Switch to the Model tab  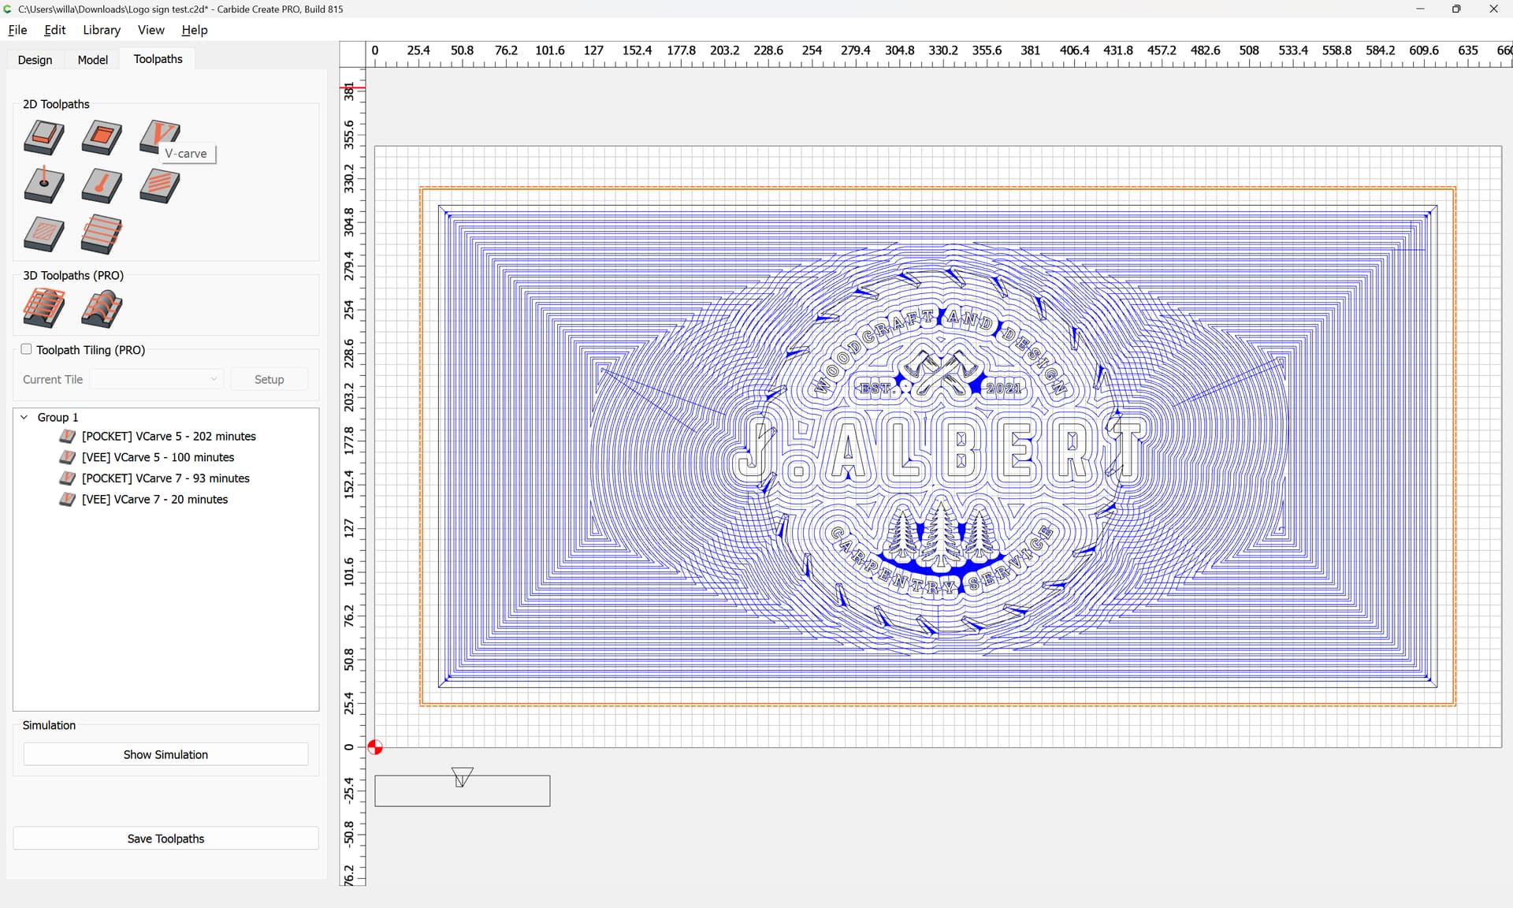[92, 60]
